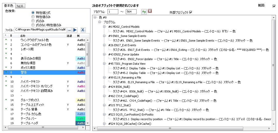This screenshot has height=133, width=278.
Task: Select タスク #26. EN17_Exit Events entry
Action: coord(191,50)
